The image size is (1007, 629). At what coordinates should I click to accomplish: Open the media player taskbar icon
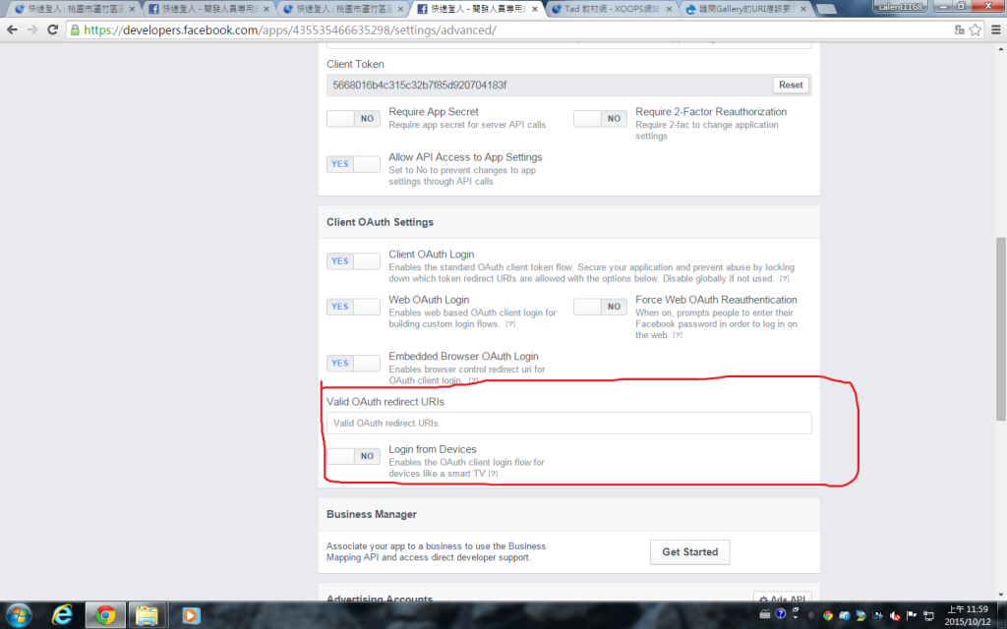pos(191,615)
